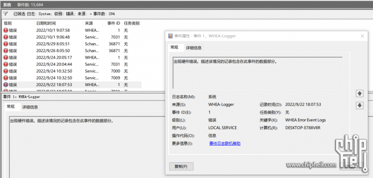
Task: Select date cell 2022/9/29 8:05:51
Action: (53, 44)
